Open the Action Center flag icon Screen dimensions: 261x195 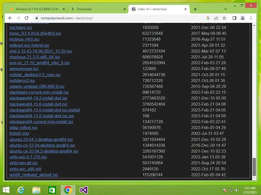(x=225, y=190)
